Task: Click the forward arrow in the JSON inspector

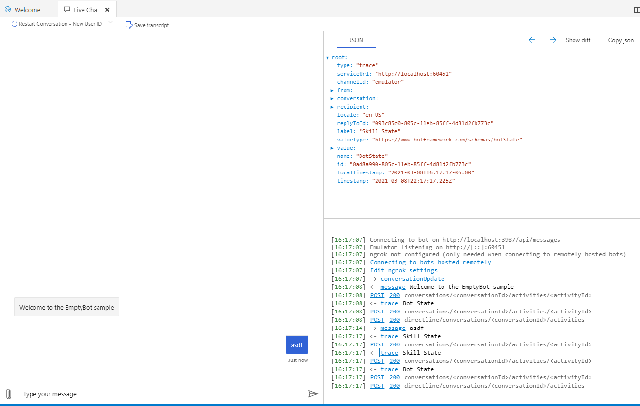Action: coord(553,40)
